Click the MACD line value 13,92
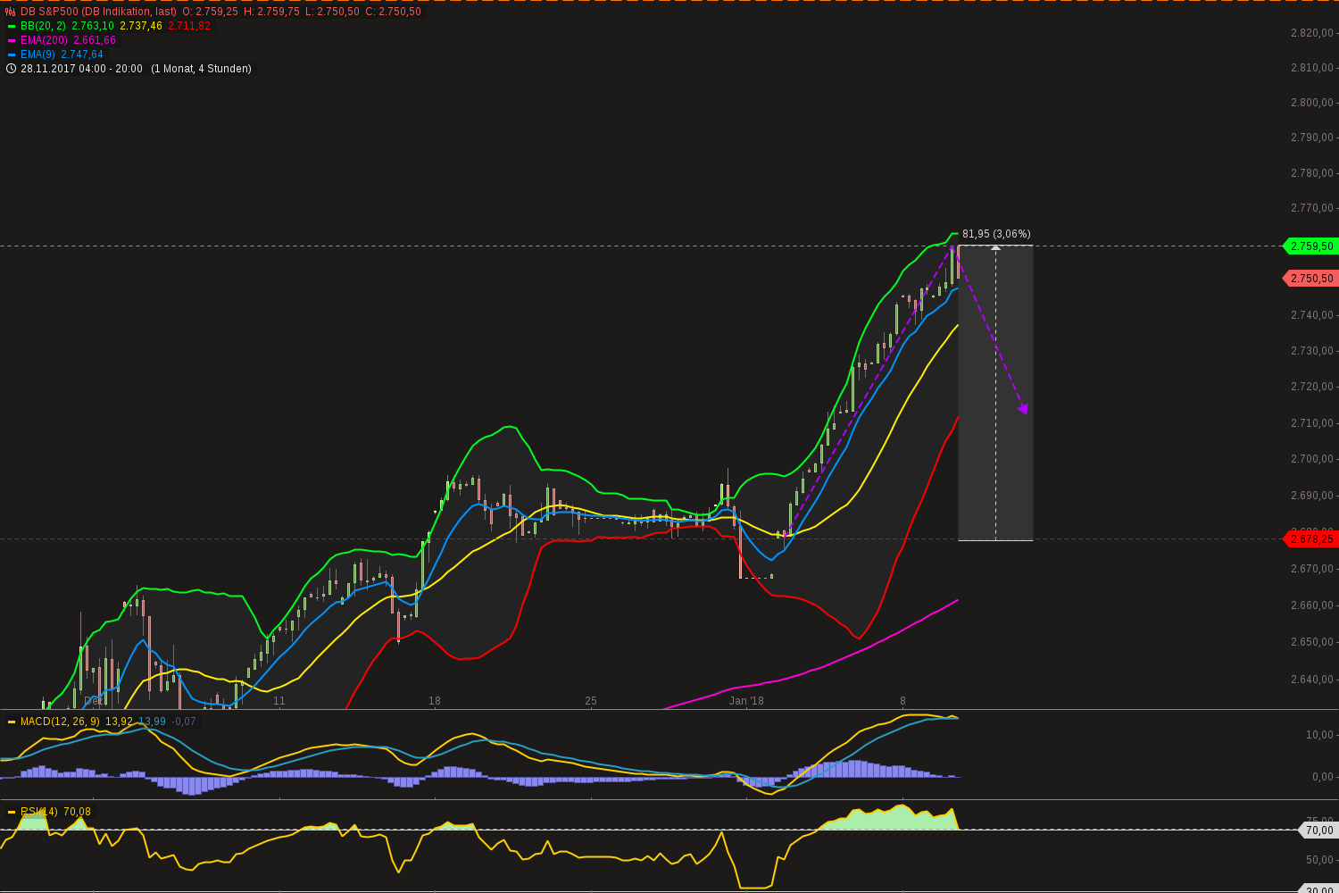 click(x=119, y=722)
